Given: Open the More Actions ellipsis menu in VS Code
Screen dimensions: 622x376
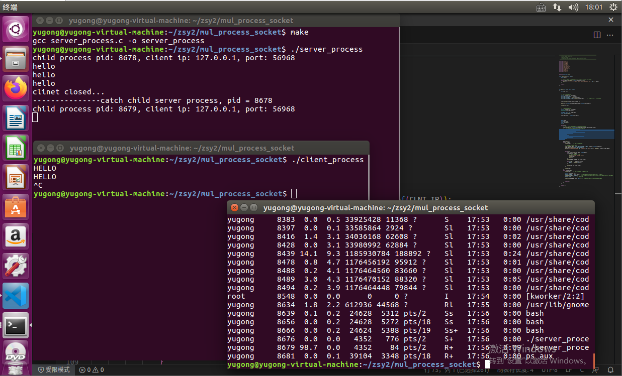Looking at the screenshot, I should [610, 35].
